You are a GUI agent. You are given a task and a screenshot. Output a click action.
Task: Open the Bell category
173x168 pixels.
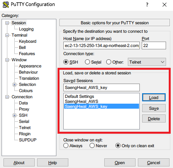pos(22,47)
